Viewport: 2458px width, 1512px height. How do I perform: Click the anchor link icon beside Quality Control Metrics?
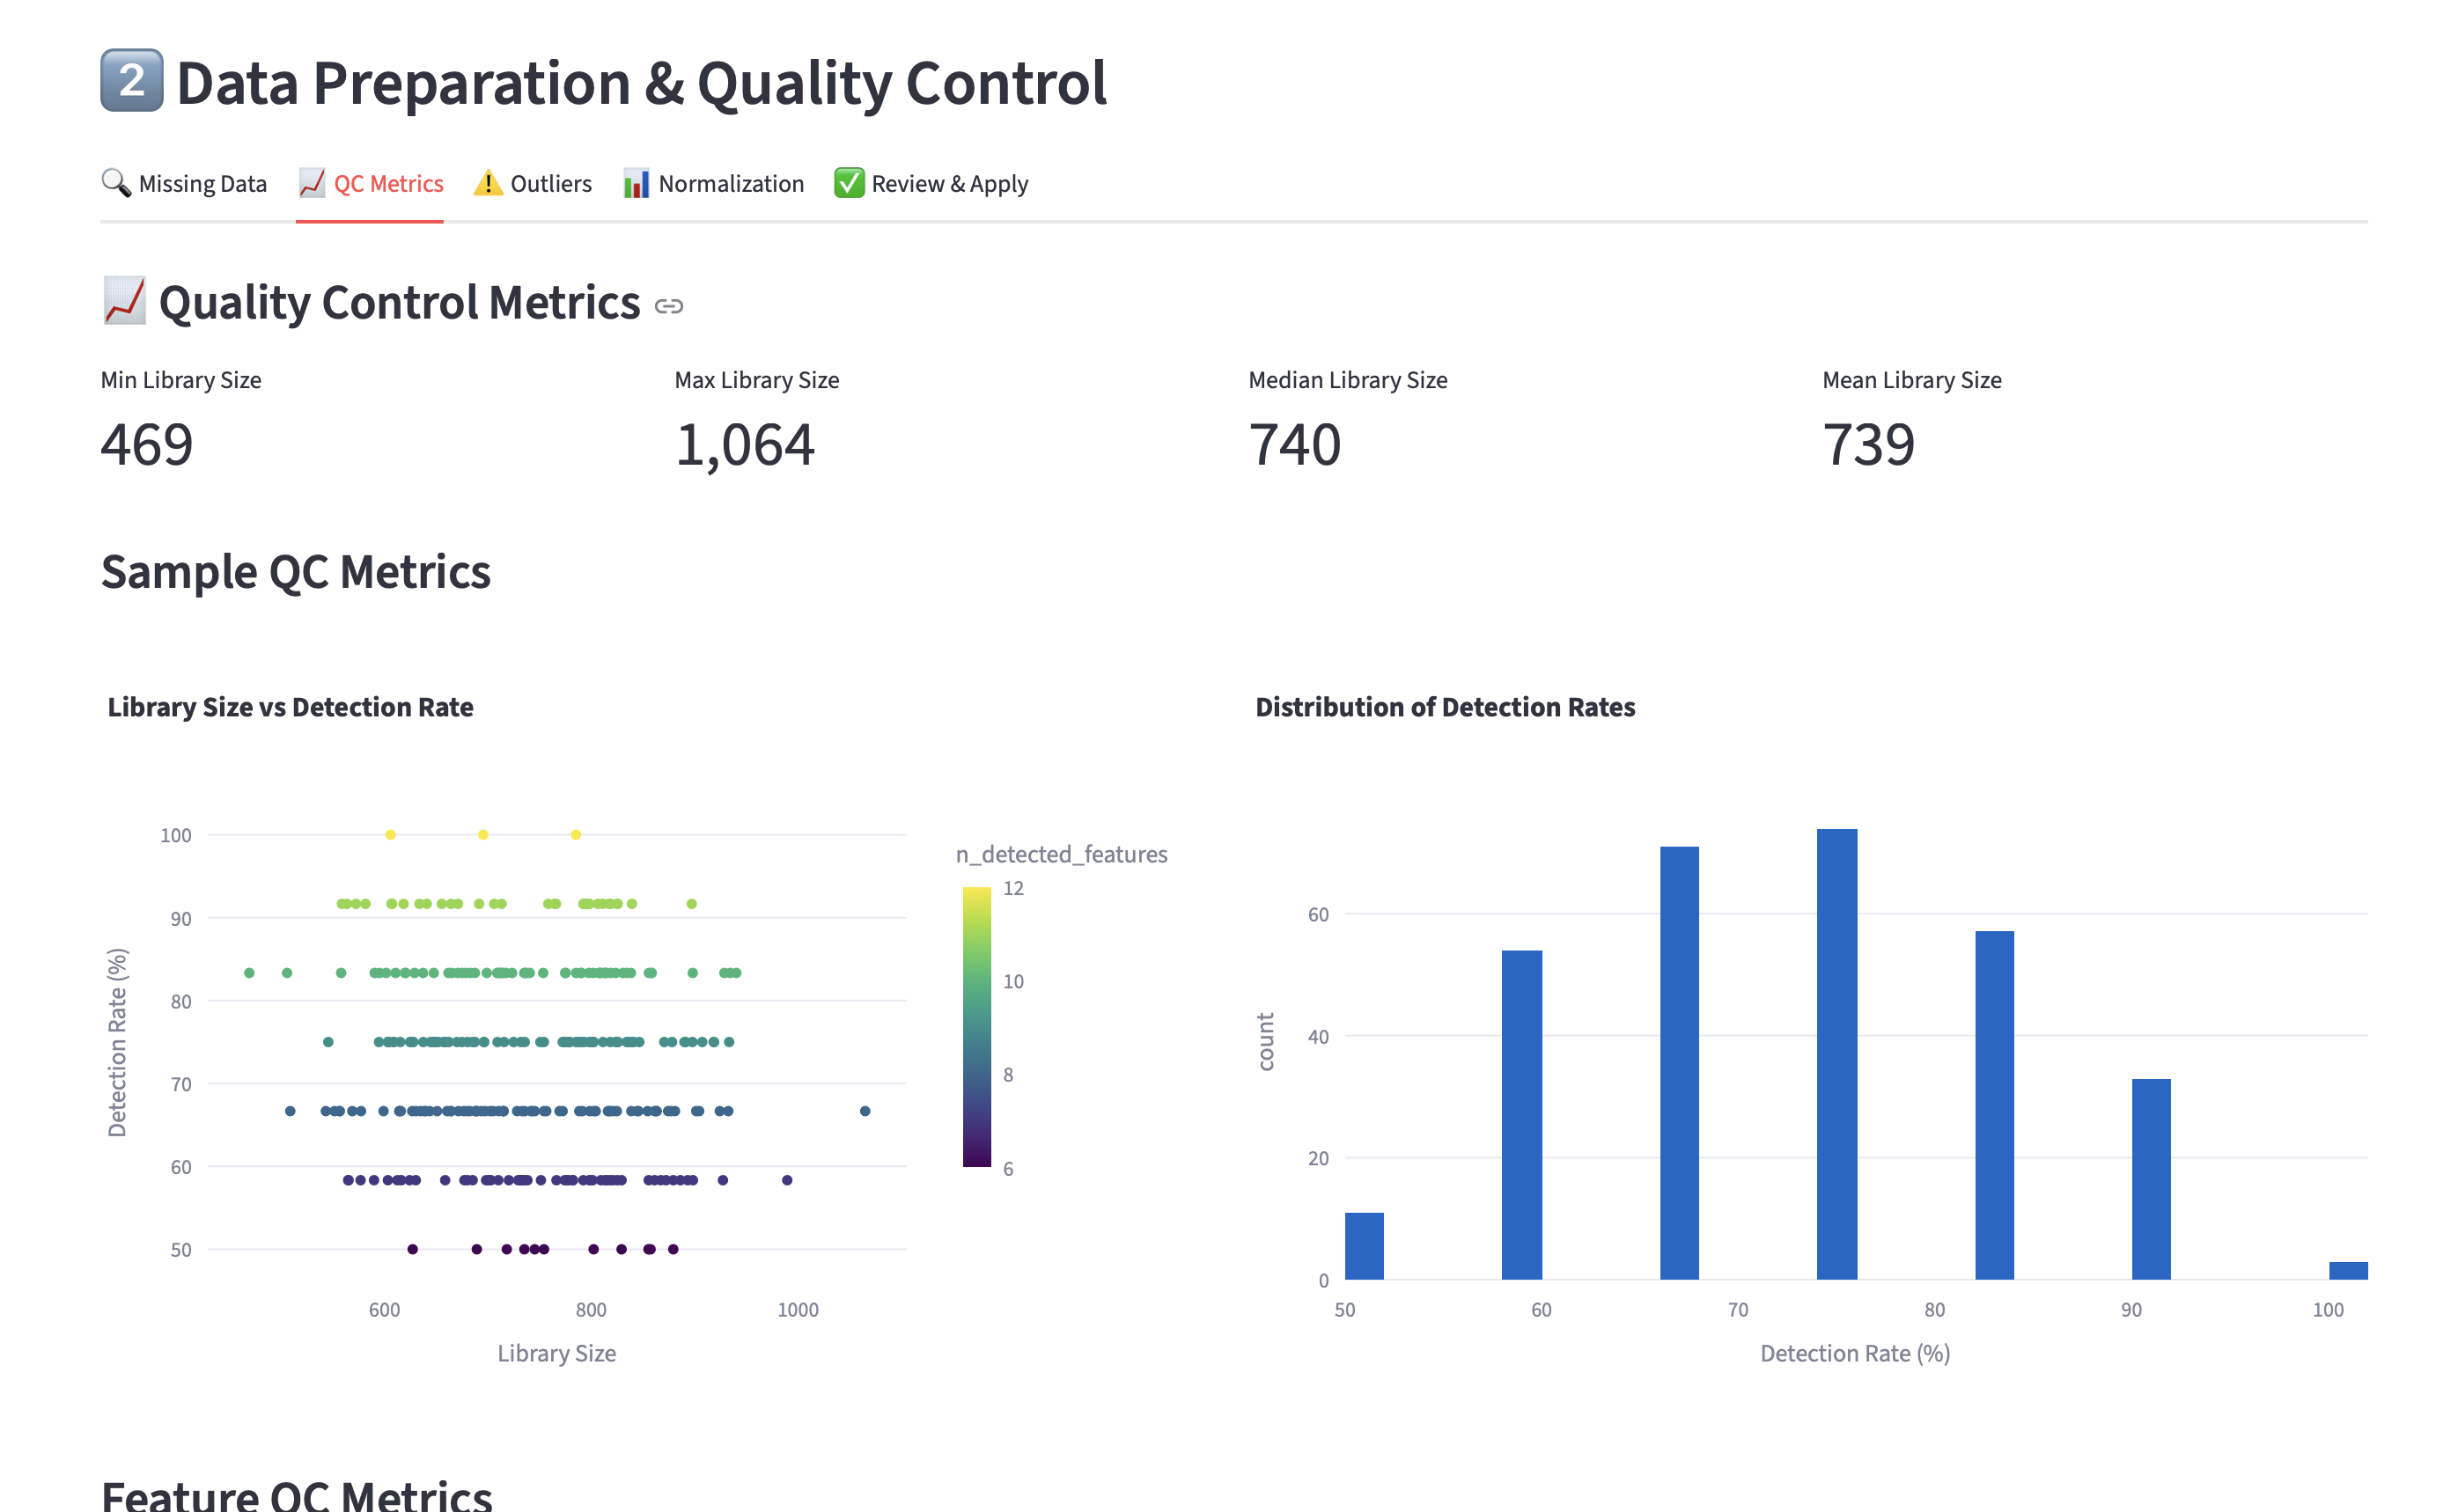pos(668,306)
